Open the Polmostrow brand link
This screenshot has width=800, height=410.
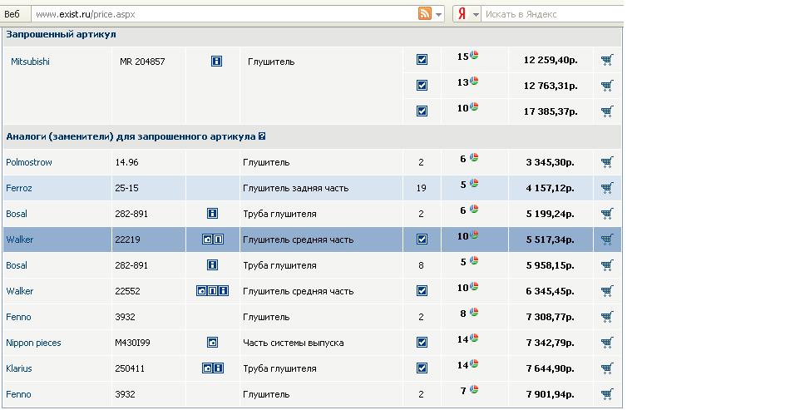pos(29,162)
